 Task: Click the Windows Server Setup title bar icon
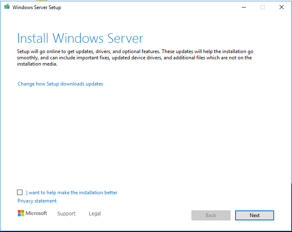7,7
